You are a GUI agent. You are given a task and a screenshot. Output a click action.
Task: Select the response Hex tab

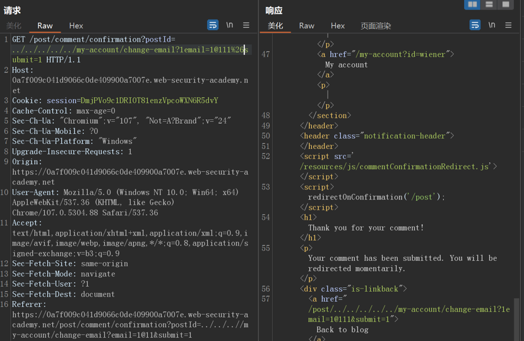(x=338, y=26)
